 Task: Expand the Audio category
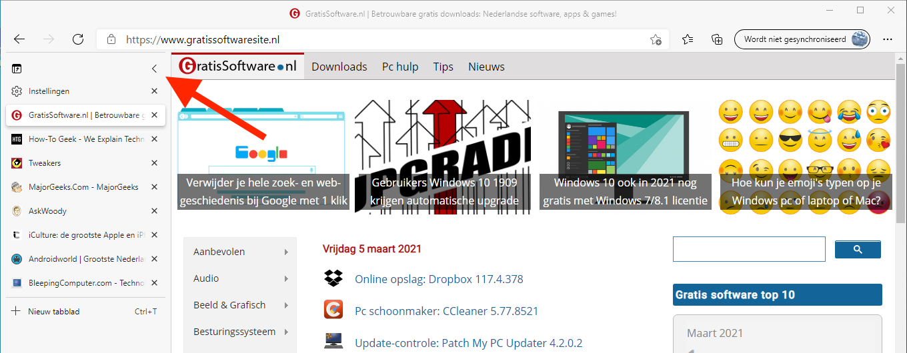pyautogui.click(x=240, y=278)
